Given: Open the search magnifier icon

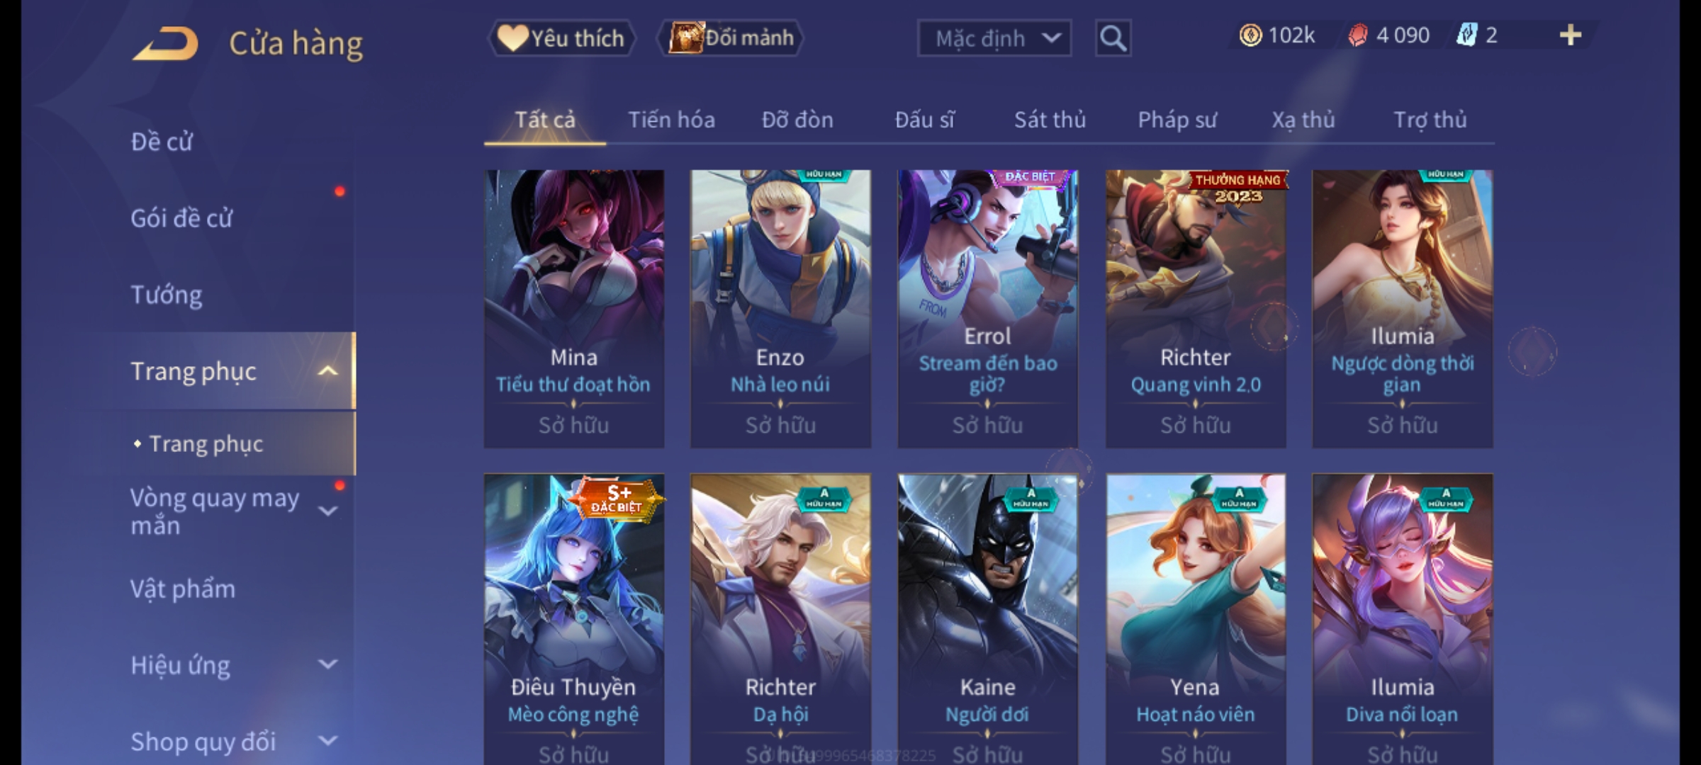Looking at the screenshot, I should pos(1113,38).
